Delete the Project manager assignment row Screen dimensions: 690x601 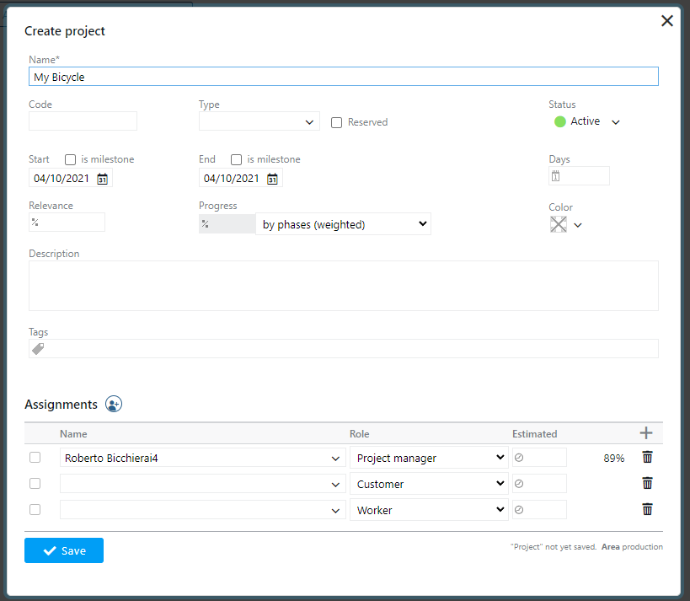coord(647,458)
